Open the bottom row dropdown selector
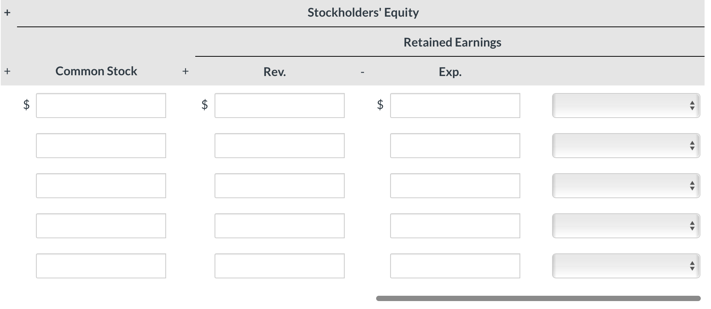This screenshot has width=711, height=309. click(x=625, y=266)
